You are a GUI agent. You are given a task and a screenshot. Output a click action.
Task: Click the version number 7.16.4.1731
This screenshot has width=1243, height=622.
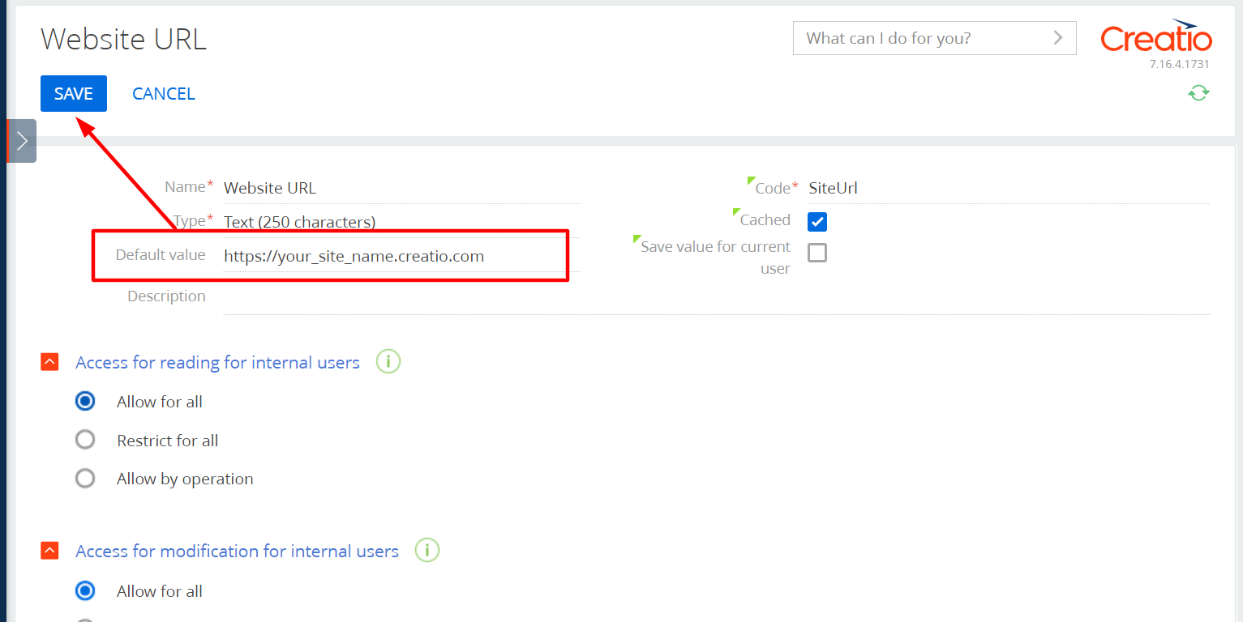(x=1179, y=64)
